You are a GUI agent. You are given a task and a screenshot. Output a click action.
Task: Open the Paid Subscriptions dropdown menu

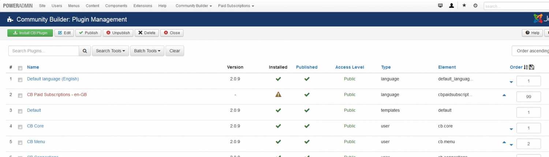tap(236, 6)
